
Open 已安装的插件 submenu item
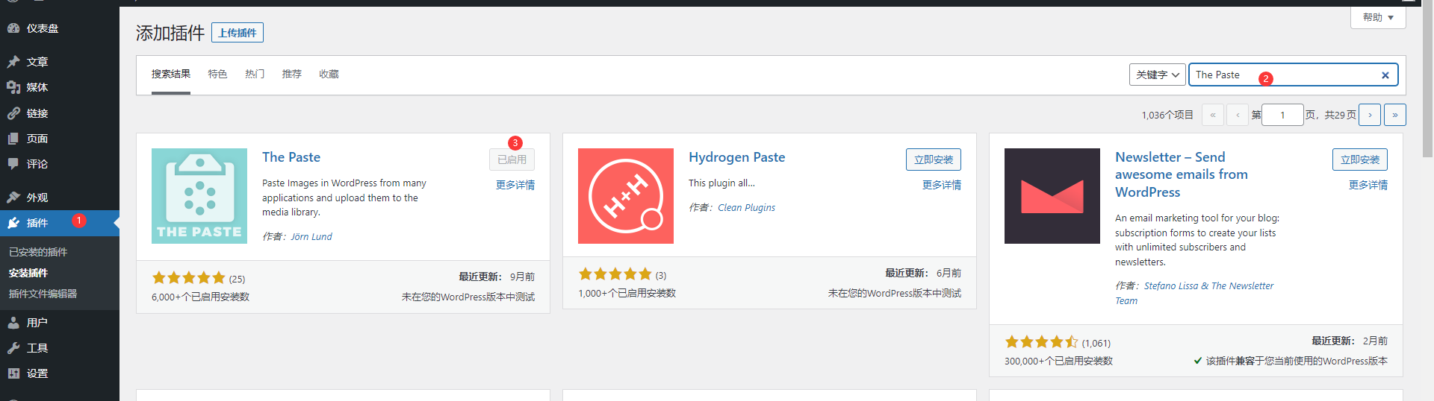[x=38, y=252]
